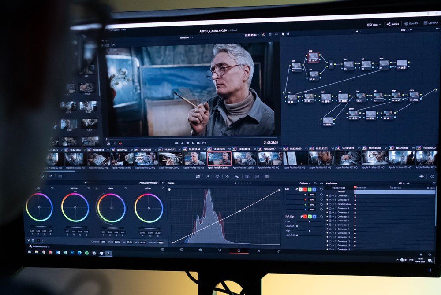
Task: Switch to the Edit page tab
Action: click(x=201, y=250)
